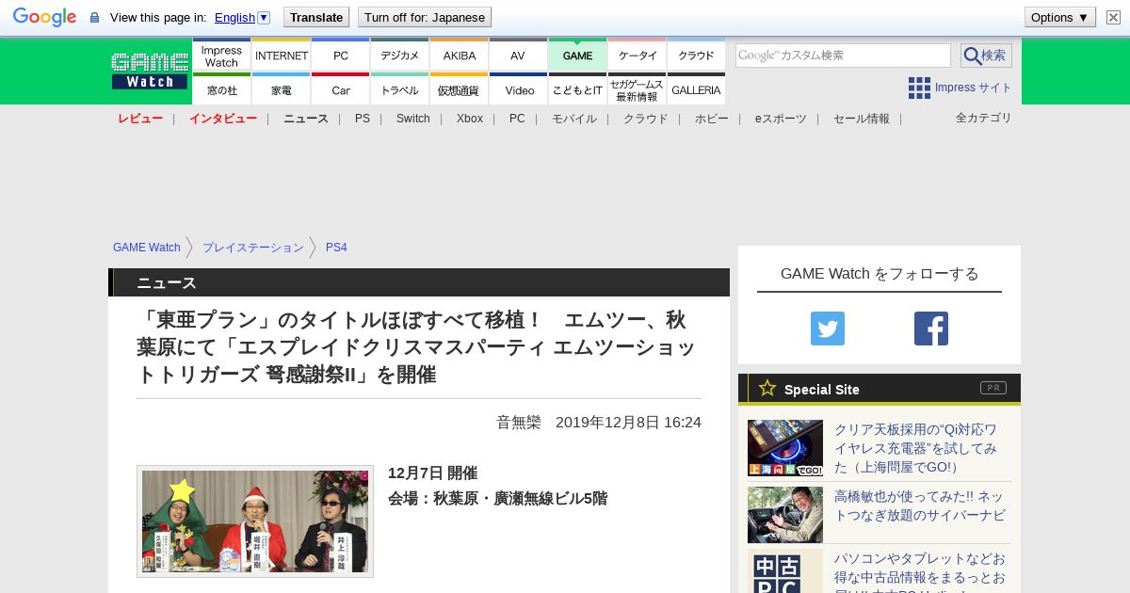Click the GAME Watch logo
Image resolution: width=1130 pixels, height=593 pixels.
click(x=150, y=71)
